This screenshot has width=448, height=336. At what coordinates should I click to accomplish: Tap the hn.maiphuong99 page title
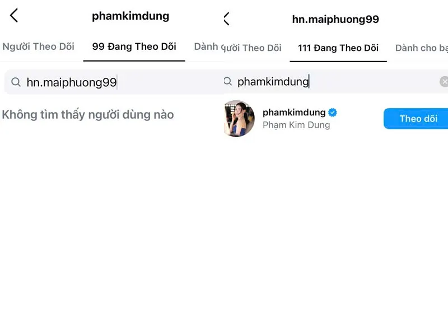[x=335, y=20]
